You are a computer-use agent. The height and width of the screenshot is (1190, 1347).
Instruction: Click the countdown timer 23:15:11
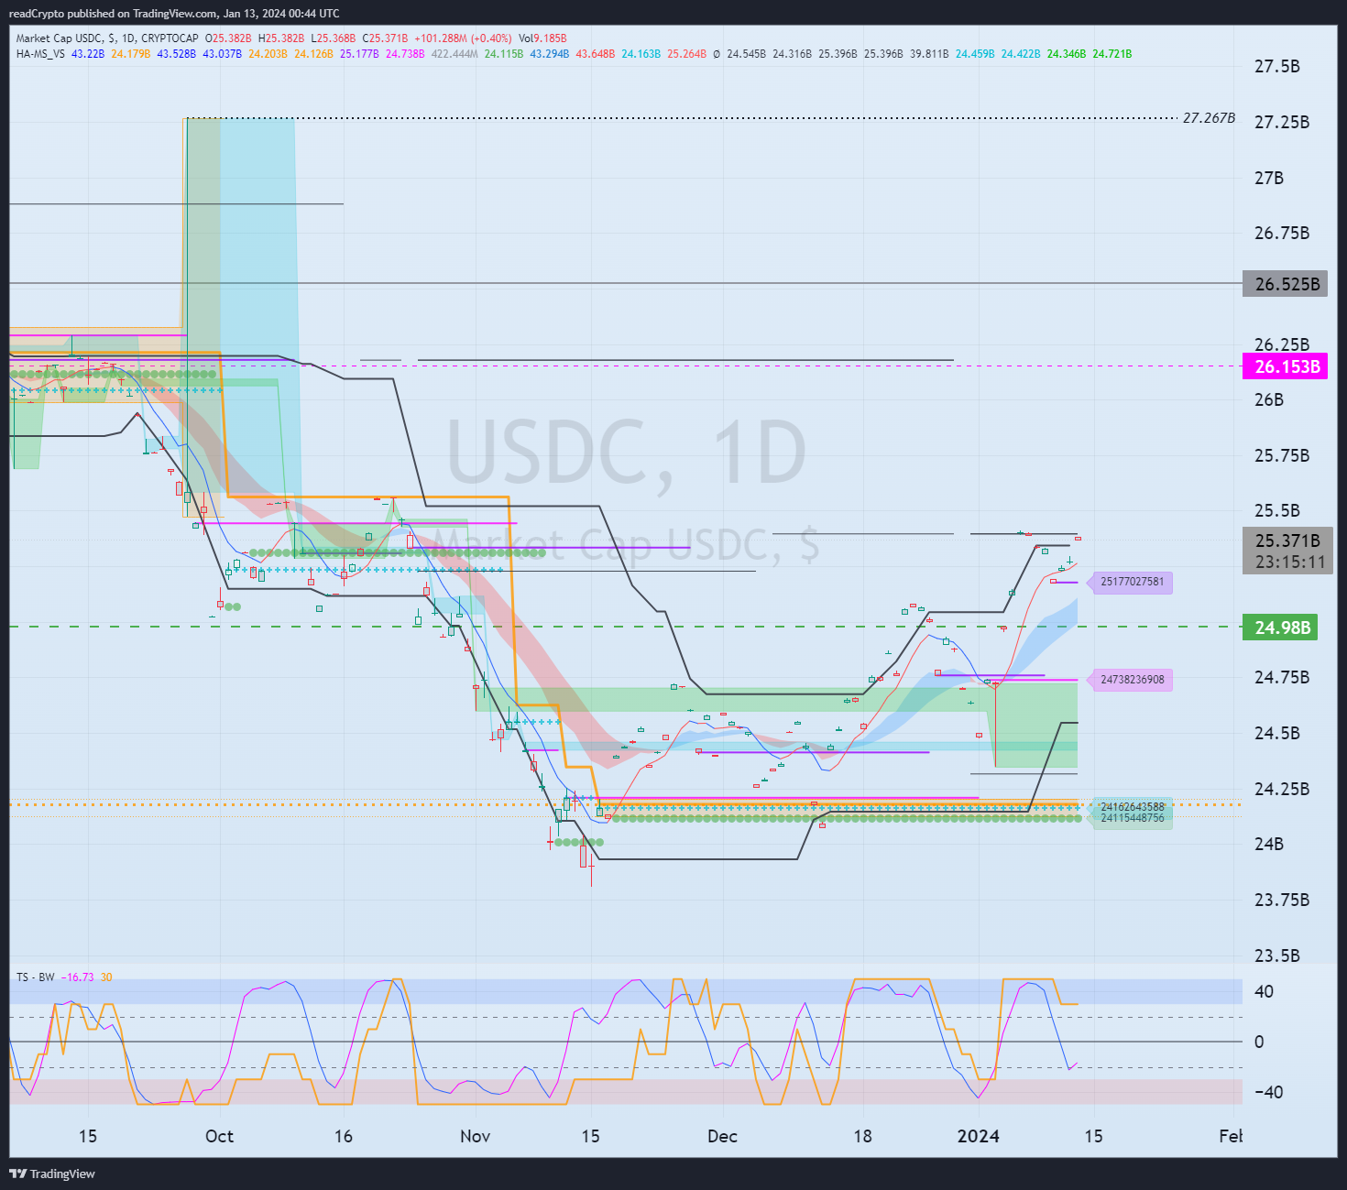coord(1290,562)
